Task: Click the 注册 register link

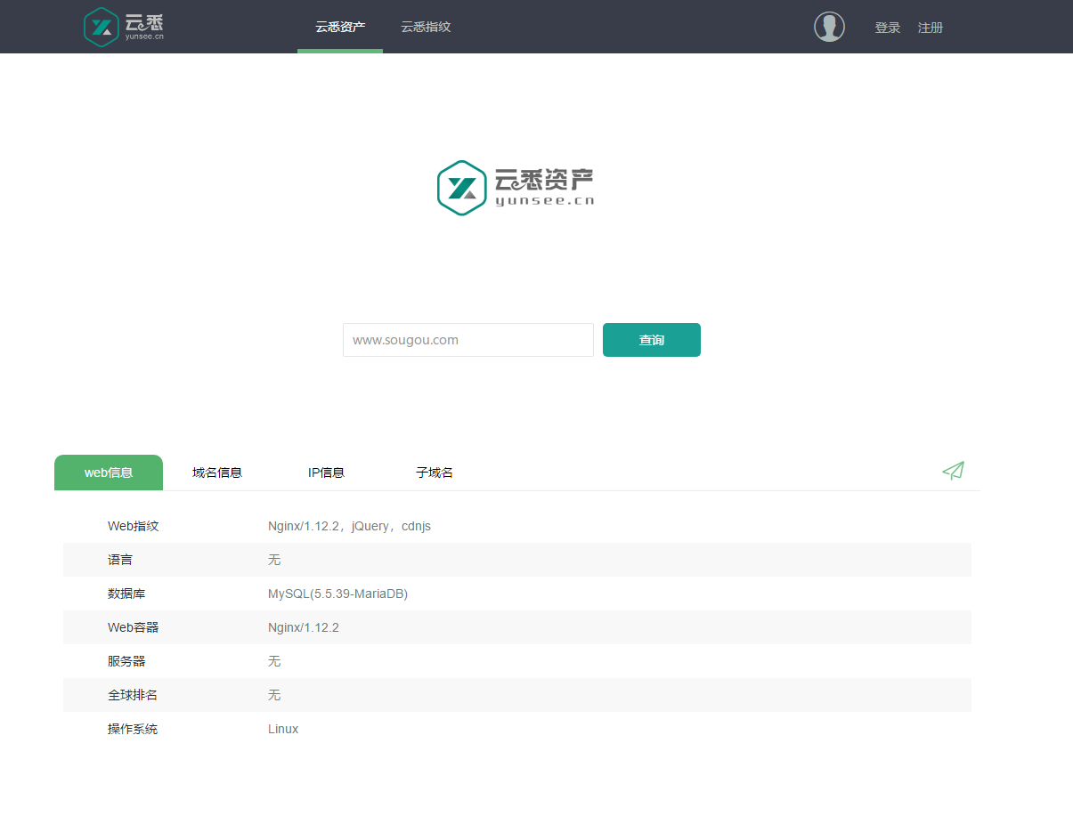Action: pos(931,28)
